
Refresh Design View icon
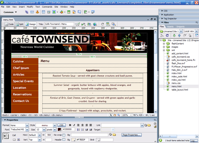coord(102,24)
